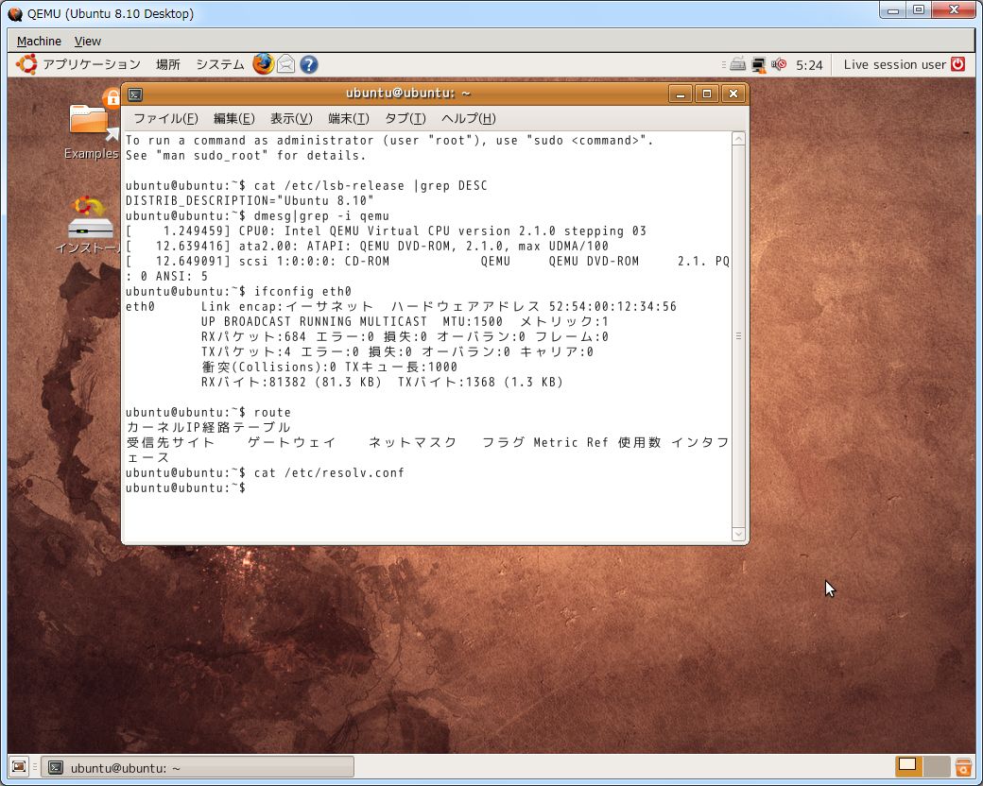Open the terminal タブ(T) menu
983x786 pixels.
(x=405, y=118)
